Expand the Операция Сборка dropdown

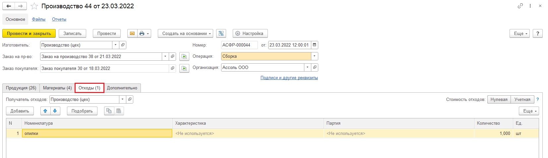click(314, 56)
